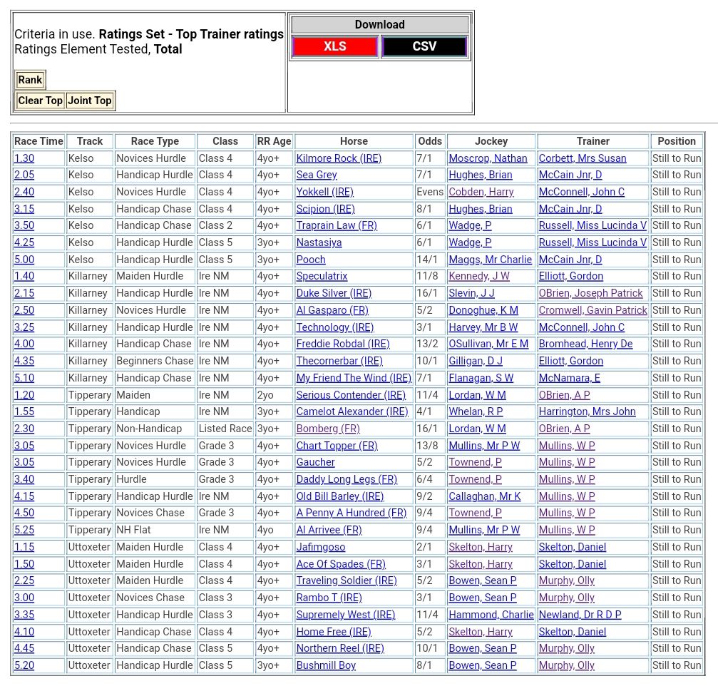Image resolution: width=718 pixels, height=686 pixels.
Task: Open horse Traprain Law (FR)
Action: (x=337, y=225)
